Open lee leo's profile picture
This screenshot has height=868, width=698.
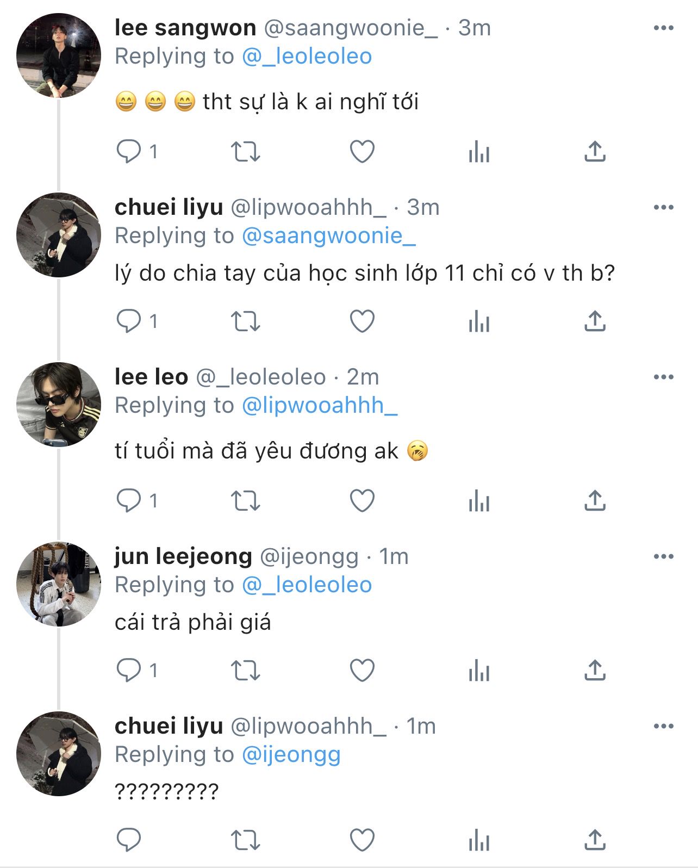click(59, 405)
